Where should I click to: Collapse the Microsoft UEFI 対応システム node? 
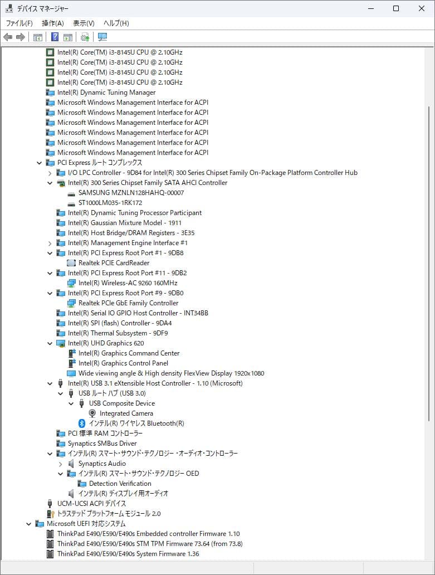click(x=28, y=524)
